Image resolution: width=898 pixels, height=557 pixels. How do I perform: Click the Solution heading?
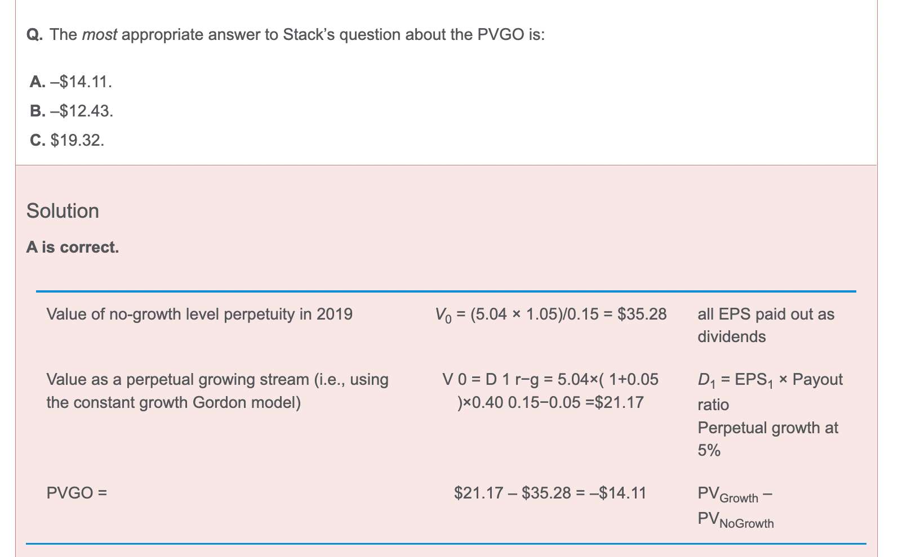63,211
